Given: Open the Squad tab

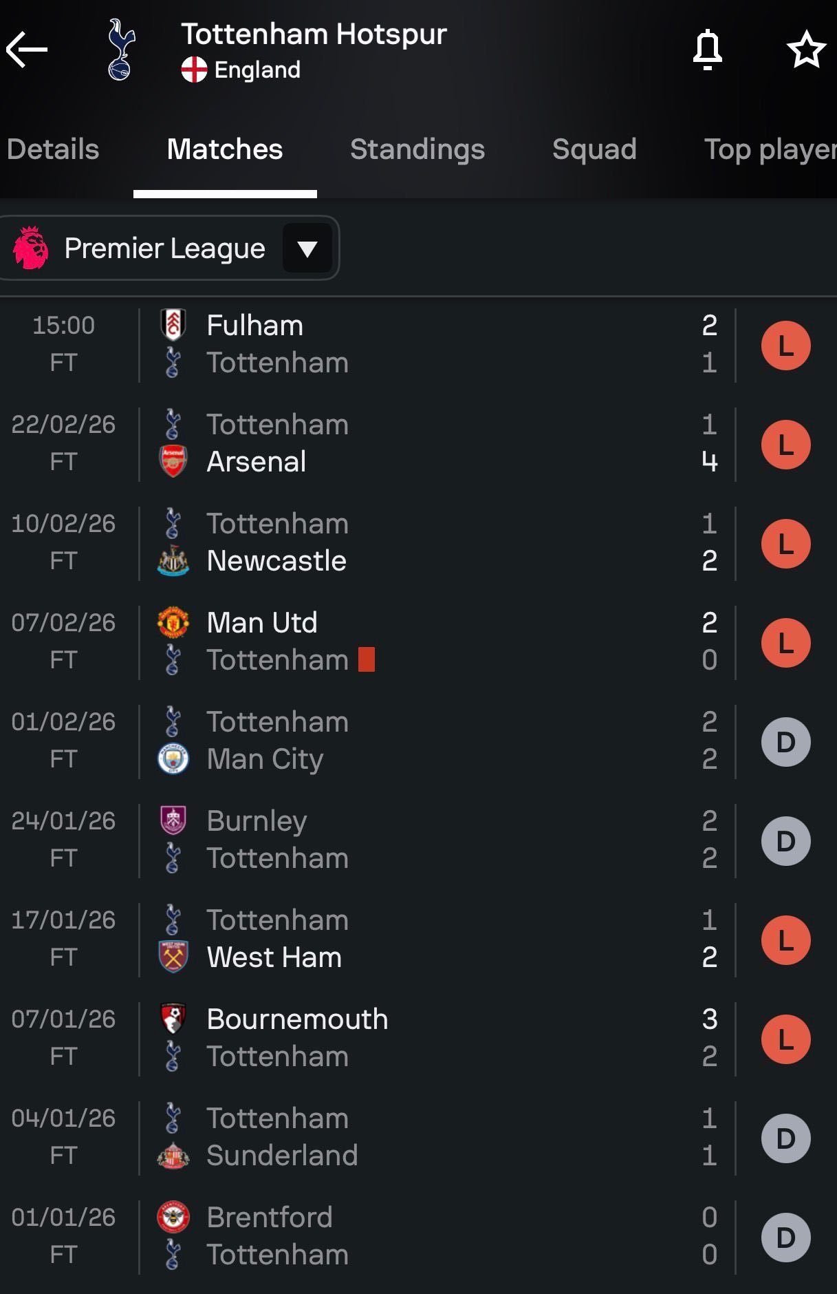Looking at the screenshot, I should point(594,149).
